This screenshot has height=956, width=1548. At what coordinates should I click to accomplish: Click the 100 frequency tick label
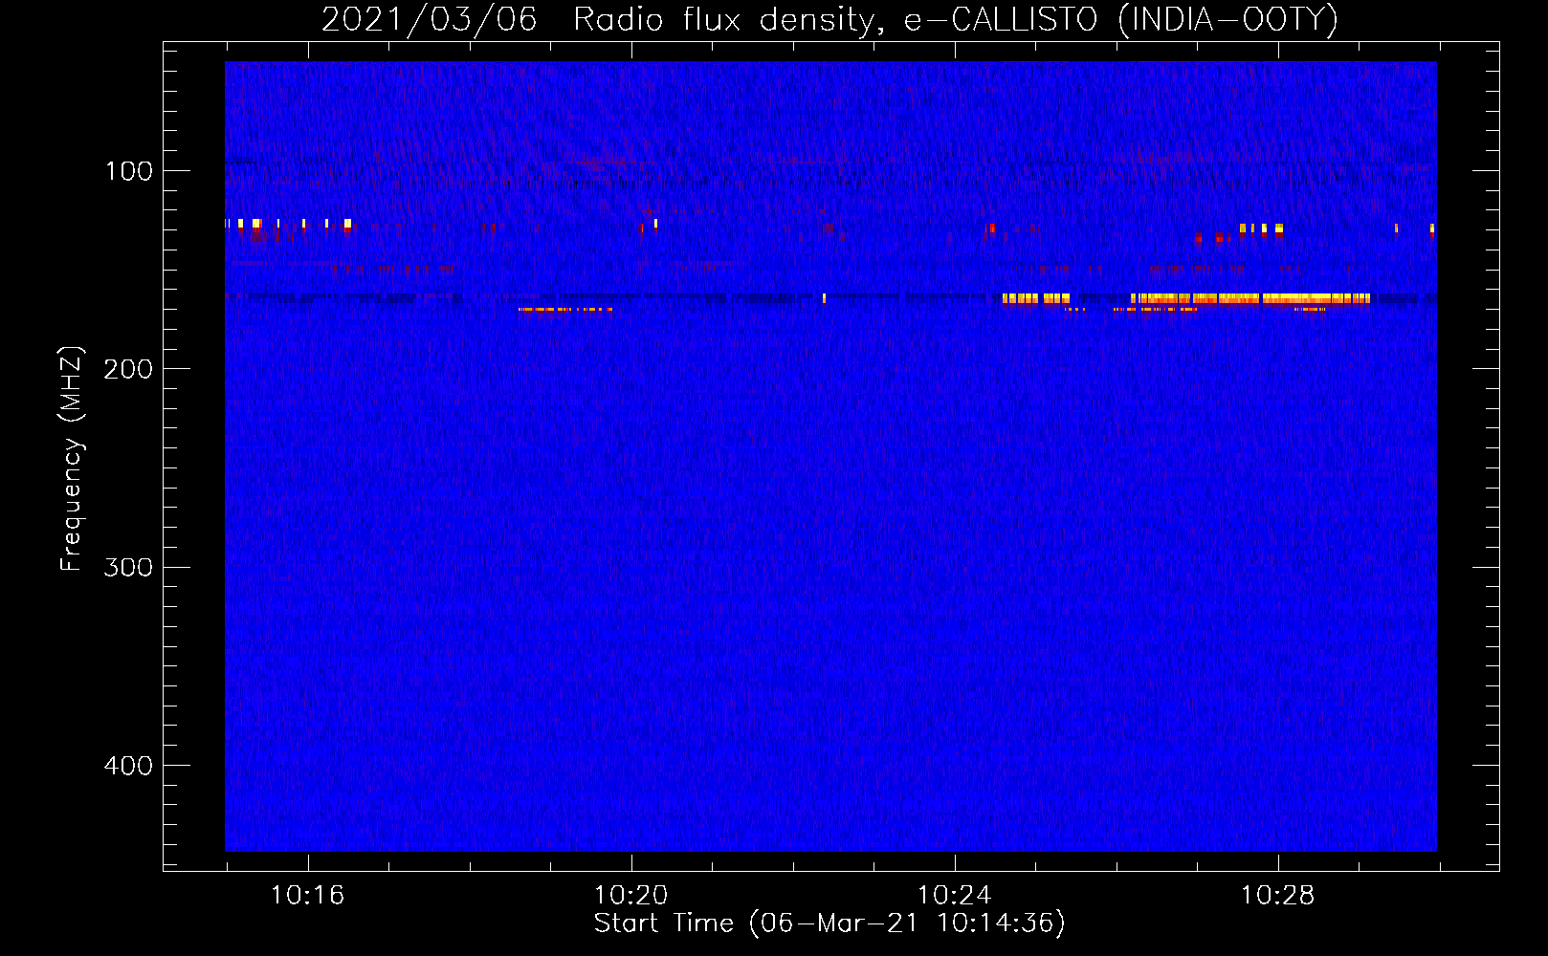[129, 171]
